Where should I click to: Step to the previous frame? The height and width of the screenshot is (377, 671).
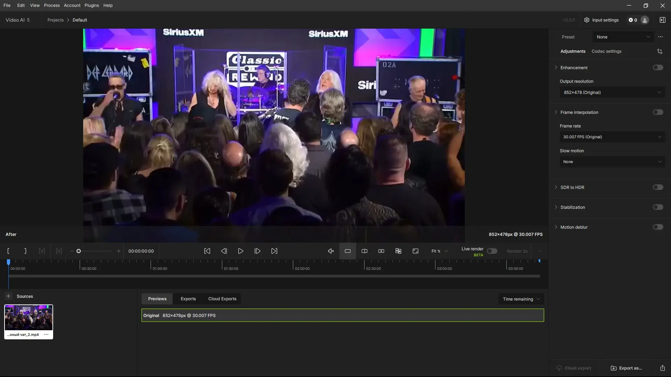click(x=224, y=251)
